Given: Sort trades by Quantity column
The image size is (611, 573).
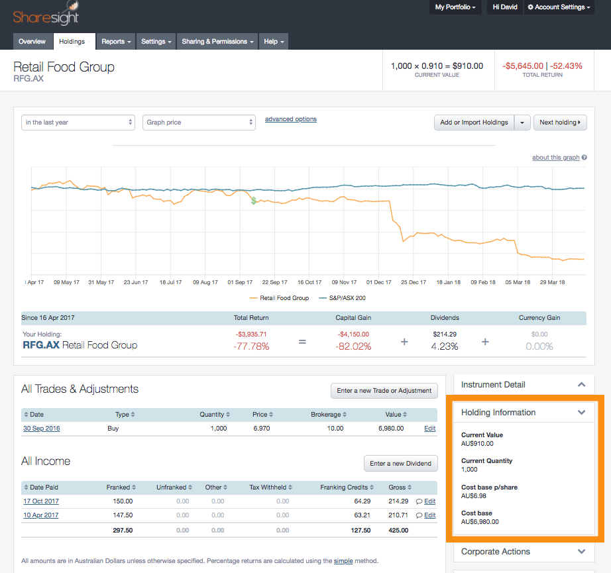Looking at the screenshot, I should tap(215, 415).
